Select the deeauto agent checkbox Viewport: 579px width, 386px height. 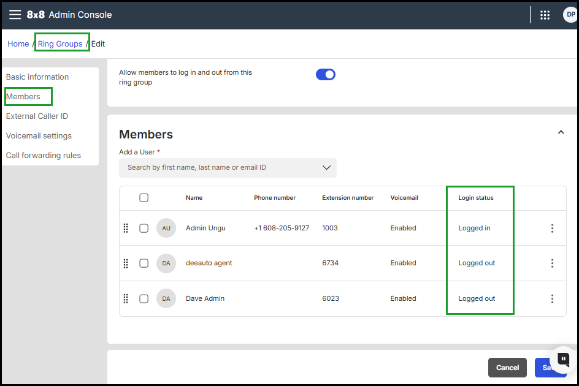click(x=144, y=263)
